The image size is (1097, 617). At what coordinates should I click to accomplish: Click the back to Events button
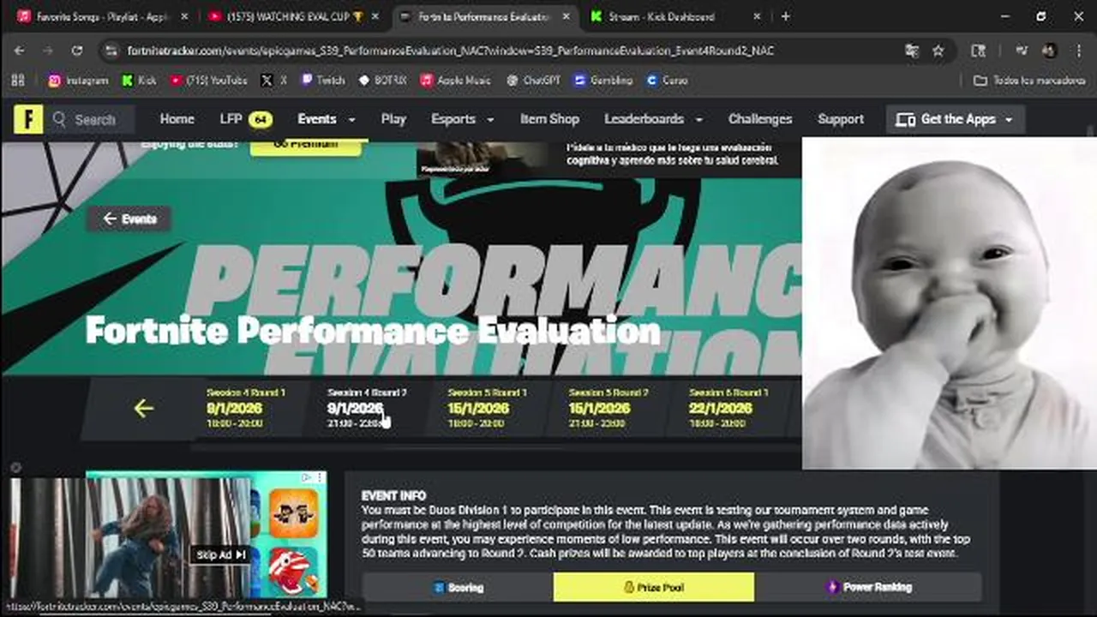tap(129, 219)
